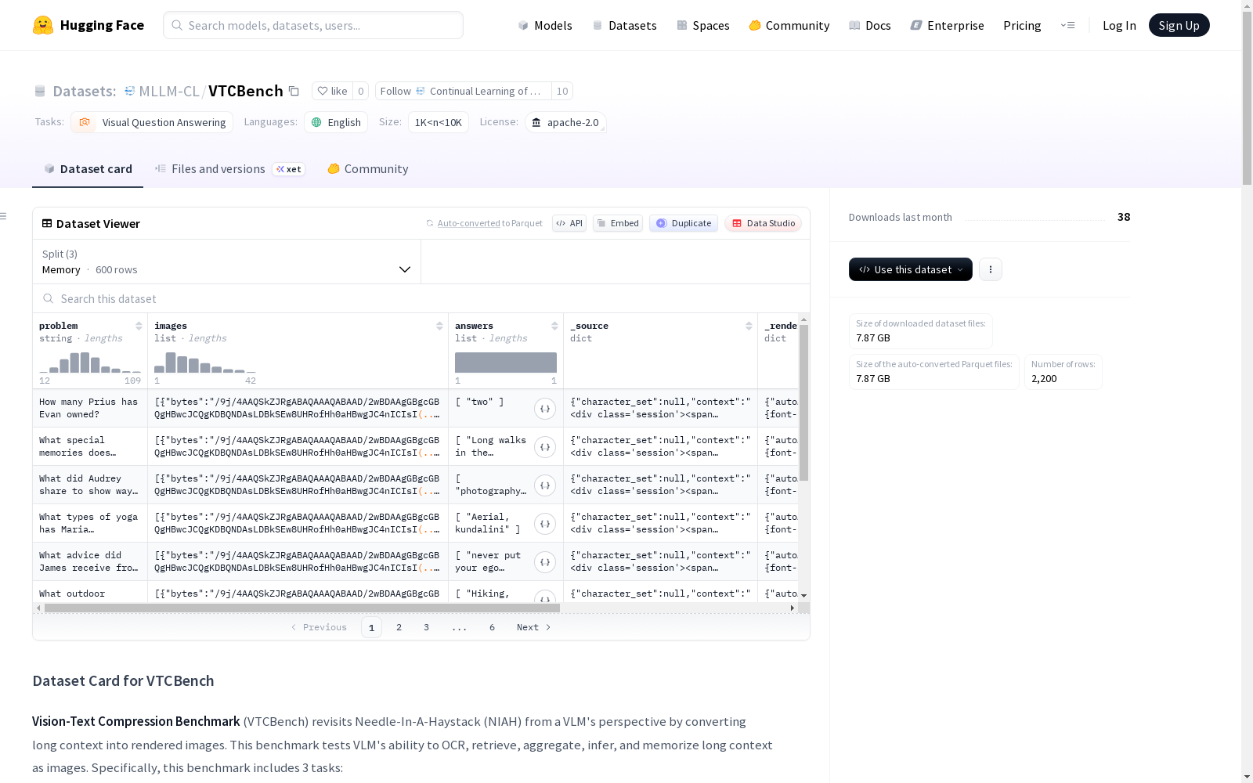Expand JSON for the "Aerial, kundalini" answer cell
Screen dimensions: 1253x783
[x=545, y=524]
